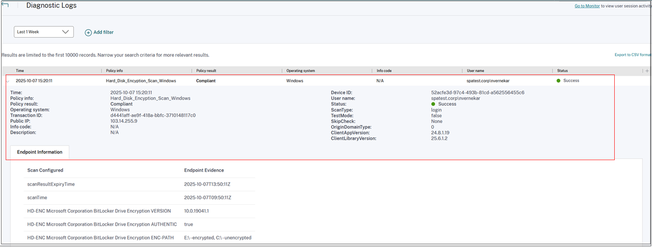Click the Info code column header
The height and width of the screenshot is (247, 652).
[x=385, y=71]
